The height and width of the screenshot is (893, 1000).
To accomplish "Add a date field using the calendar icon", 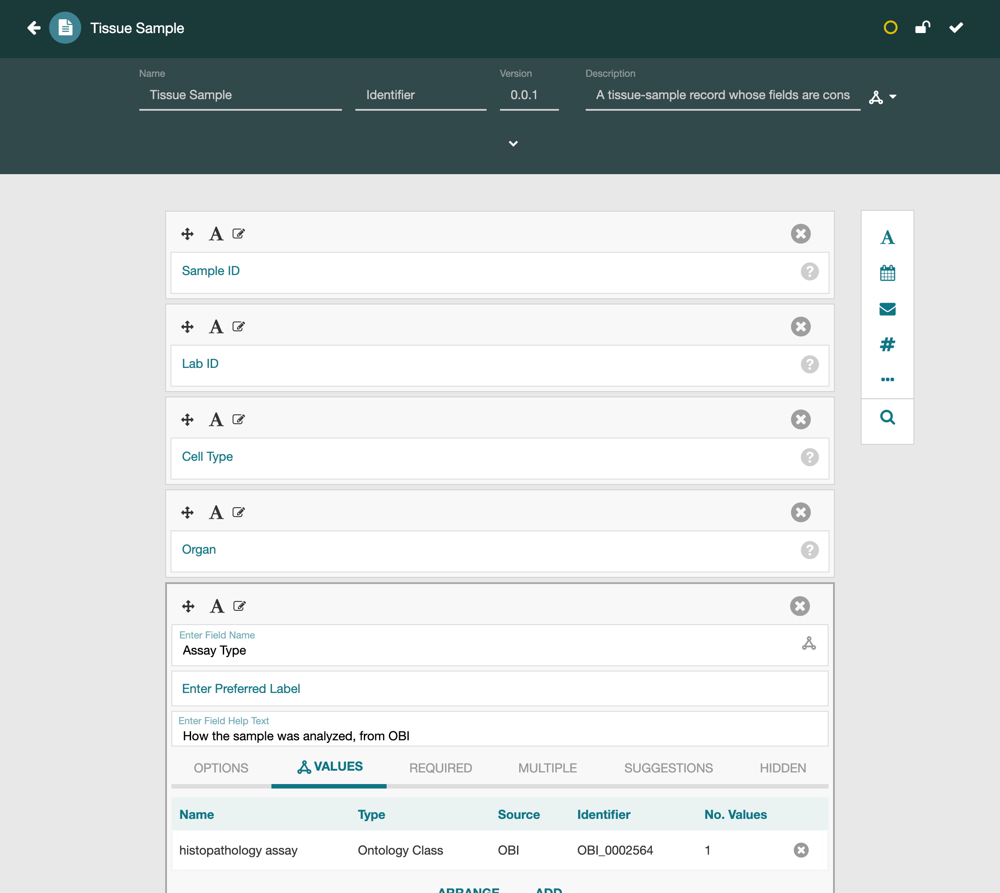I will [887, 273].
